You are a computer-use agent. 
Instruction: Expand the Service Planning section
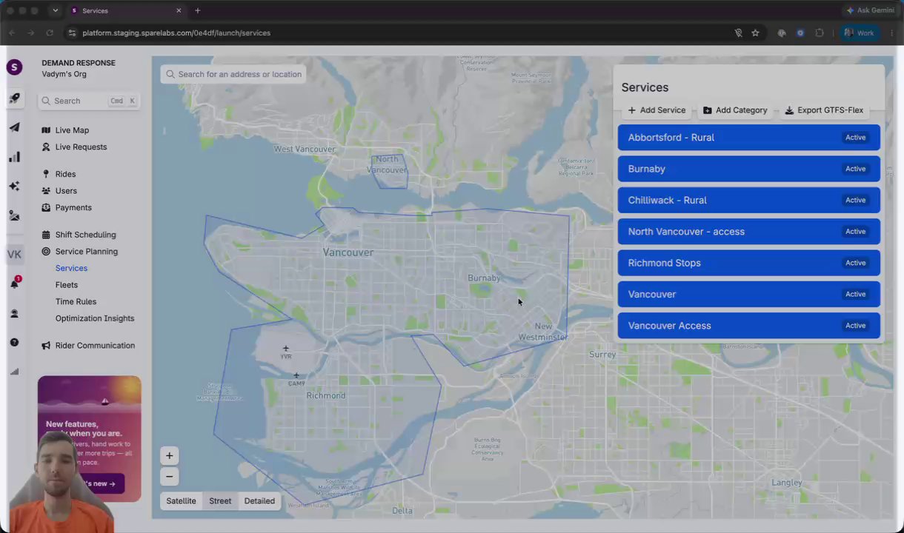click(x=86, y=252)
